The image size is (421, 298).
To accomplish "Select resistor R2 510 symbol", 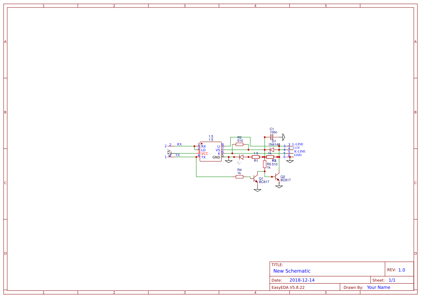I will 239,144.
